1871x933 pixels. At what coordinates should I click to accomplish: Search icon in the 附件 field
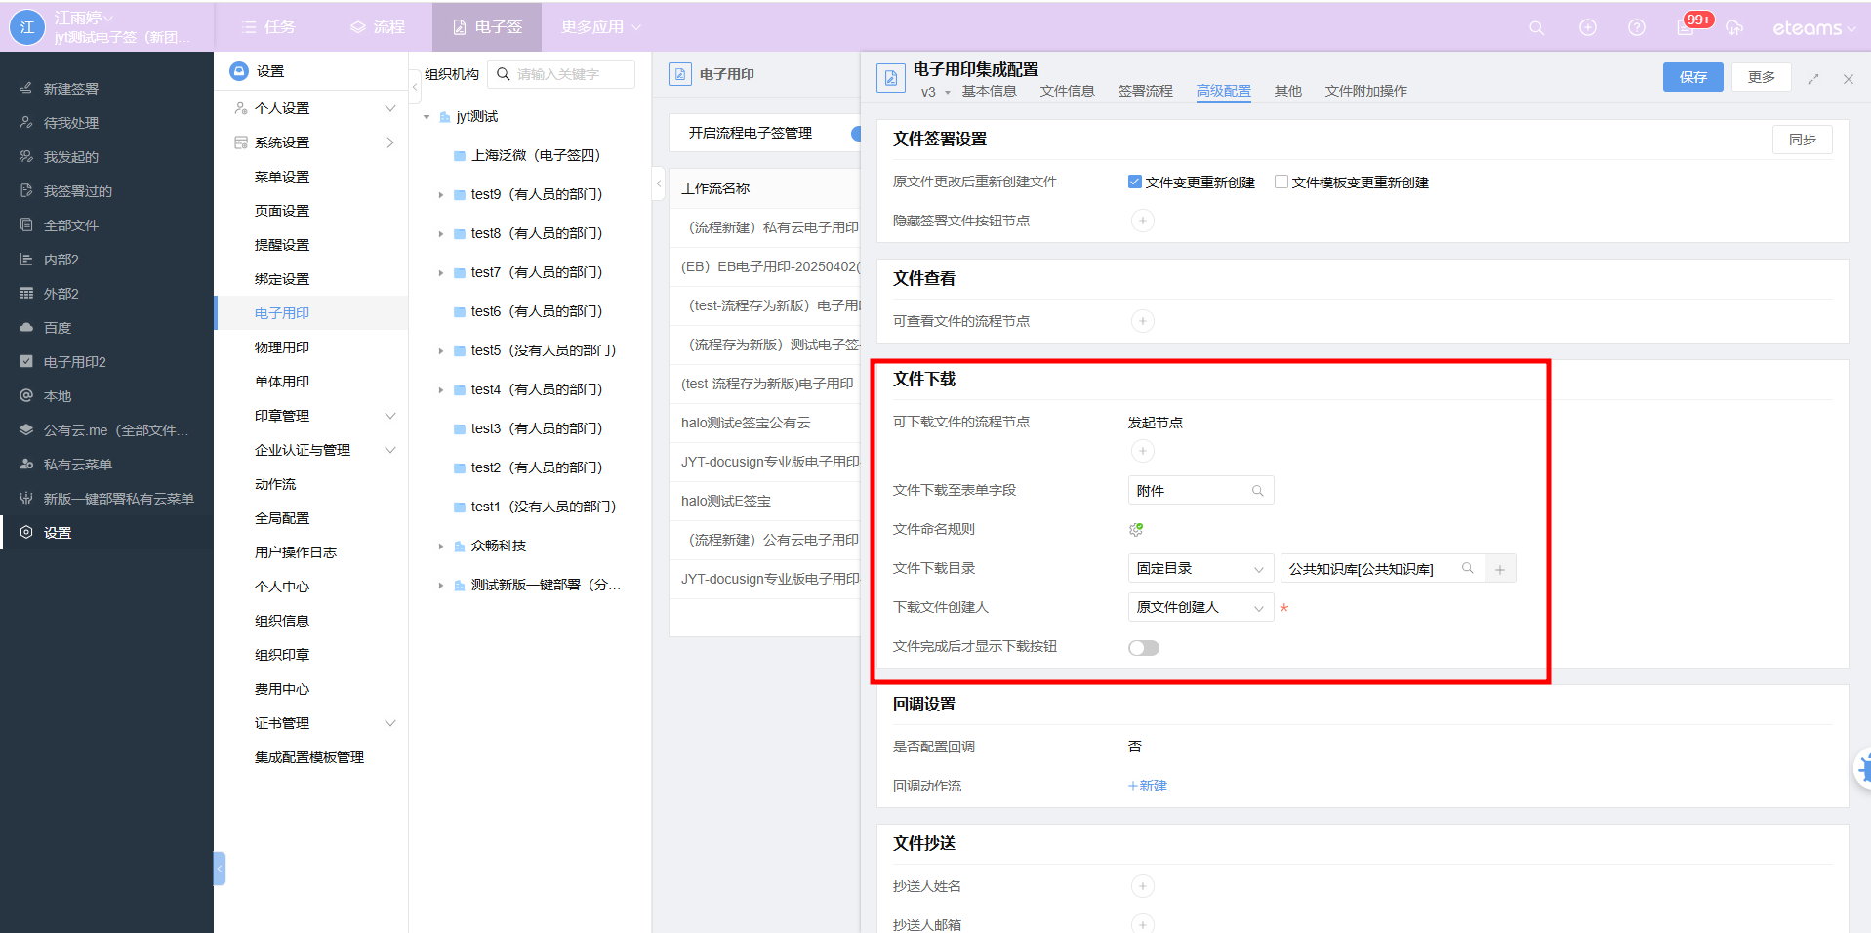click(x=1258, y=491)
